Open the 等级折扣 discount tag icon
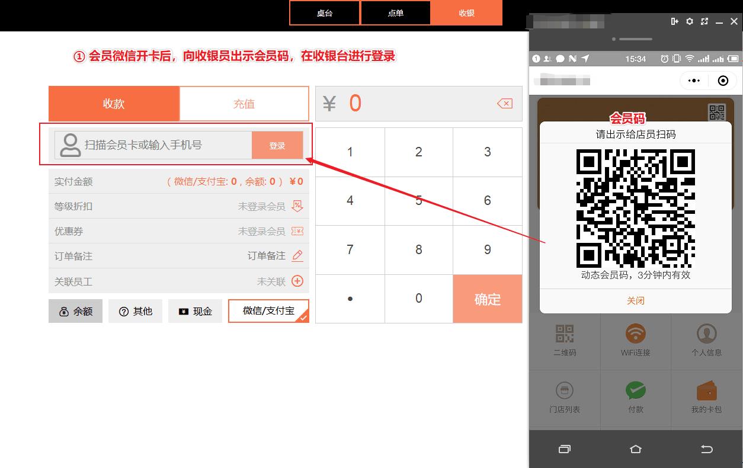 pos(297,206)
